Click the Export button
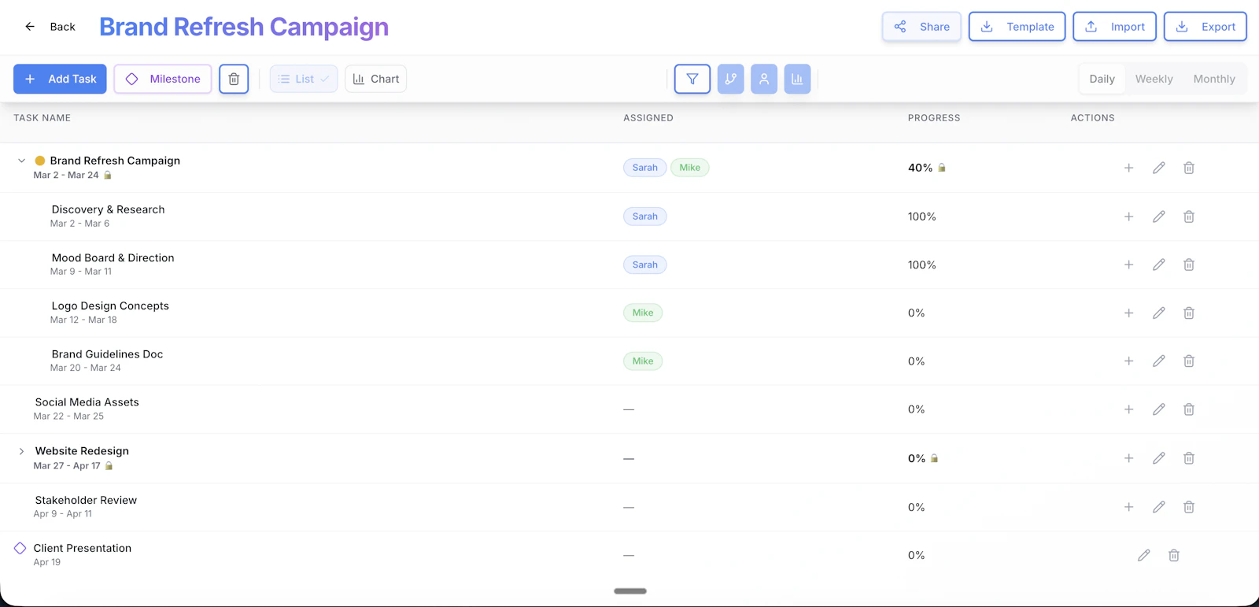The width and height of the screenshot is (1259, 607). pyautogui.click(x=1205, y=27)
